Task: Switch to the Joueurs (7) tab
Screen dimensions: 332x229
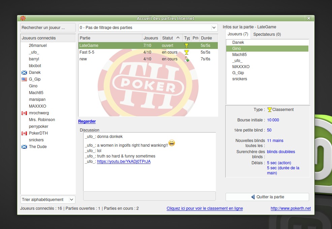Action: (x=238, y=34)
